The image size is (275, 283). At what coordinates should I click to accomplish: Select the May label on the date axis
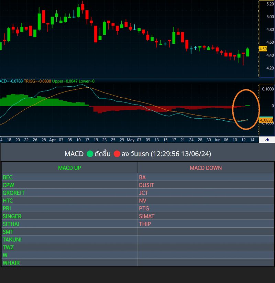(x=131, y=140)
